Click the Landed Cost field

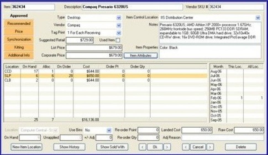197,130
